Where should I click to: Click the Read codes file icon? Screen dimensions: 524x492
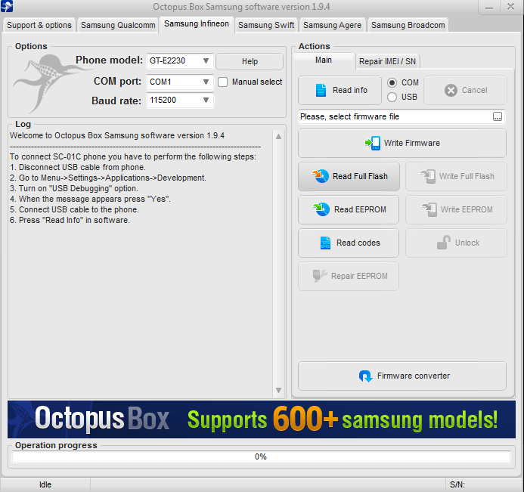click(325, 243)
